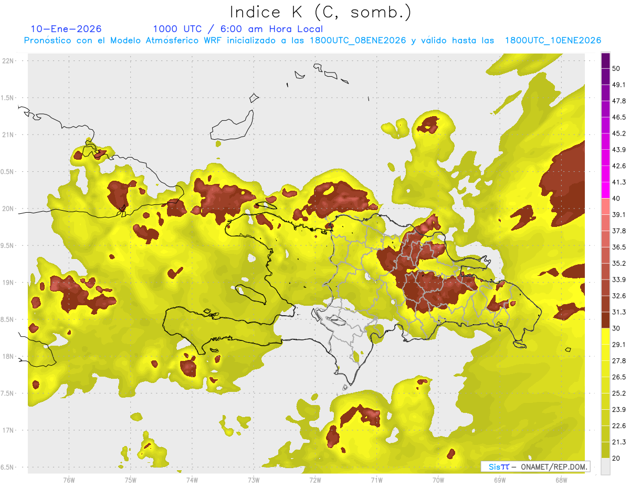Click the colorbar value "29.1"
The height and width of the screenshot is (487, 630).
click(x=619, y=345)
